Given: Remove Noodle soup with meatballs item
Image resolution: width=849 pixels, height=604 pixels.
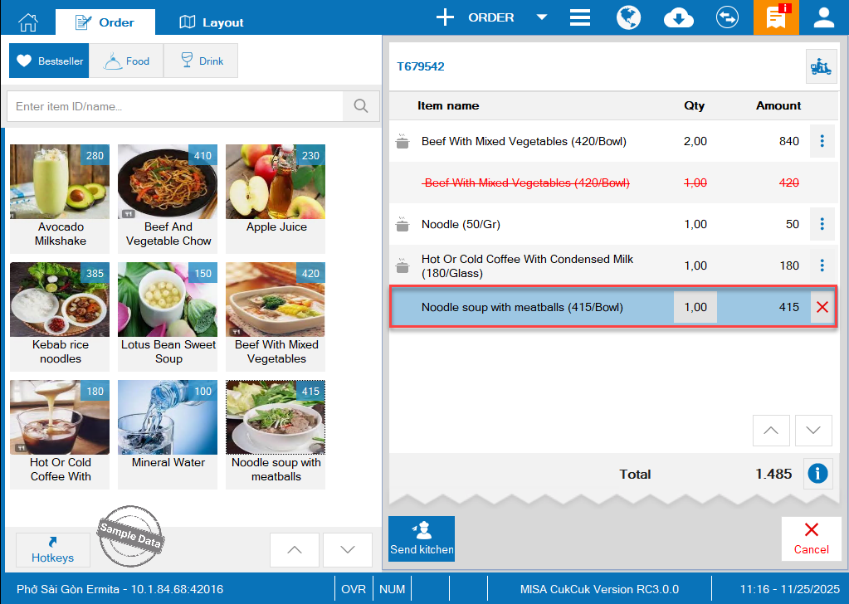Looking at the screenshot, I should coord(822,307).
